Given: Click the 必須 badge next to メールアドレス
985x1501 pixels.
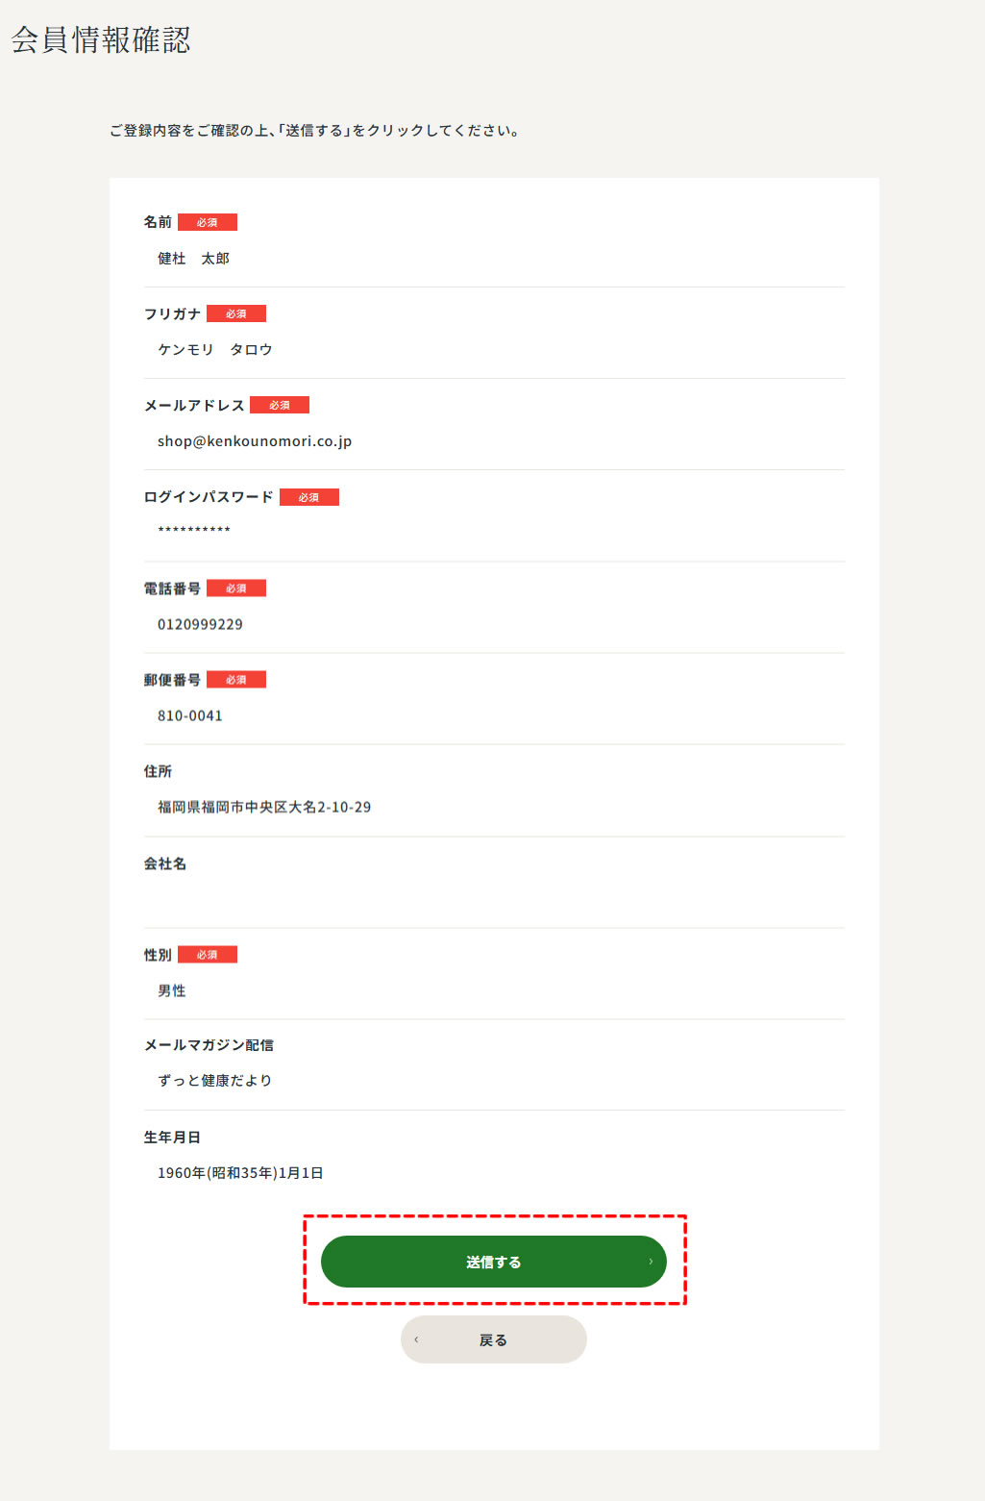Looking at the screenshot, I should (280, 405).
